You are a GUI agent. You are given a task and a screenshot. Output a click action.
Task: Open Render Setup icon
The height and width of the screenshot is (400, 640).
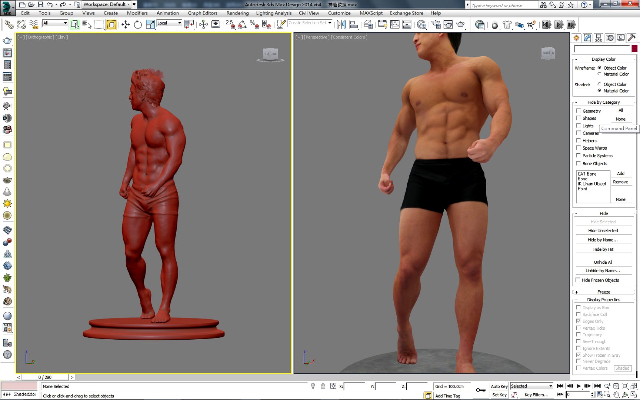tap(436, 25)
